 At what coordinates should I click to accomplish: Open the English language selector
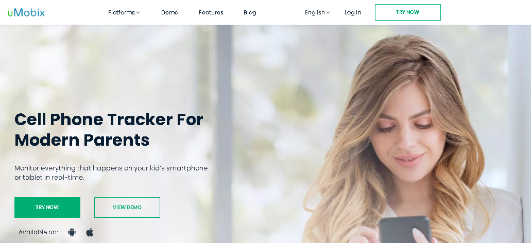[x=317, y=12]
